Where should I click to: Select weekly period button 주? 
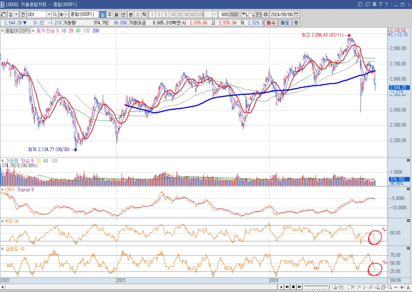(x=110, y=15)
